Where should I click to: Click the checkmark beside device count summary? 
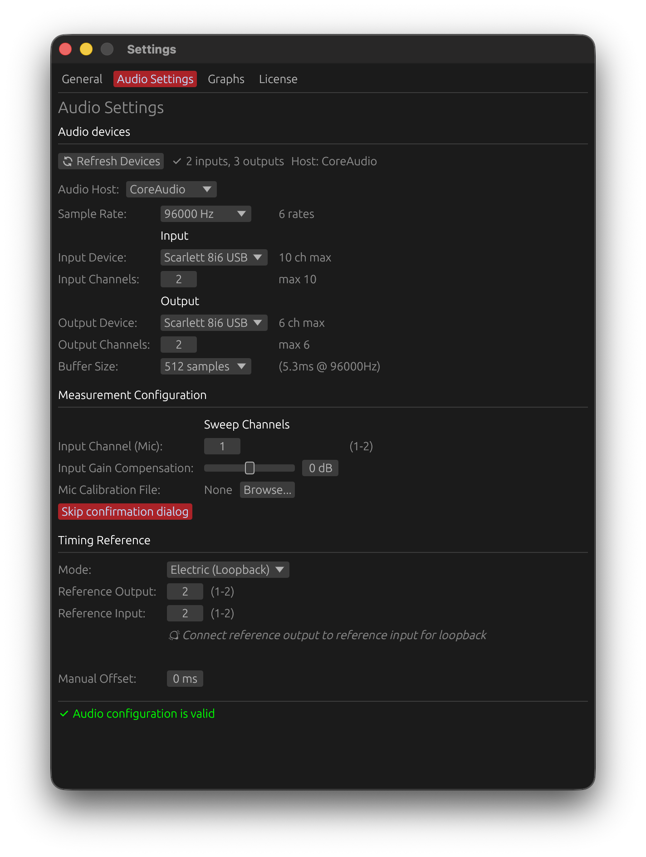tap(176, 161)
